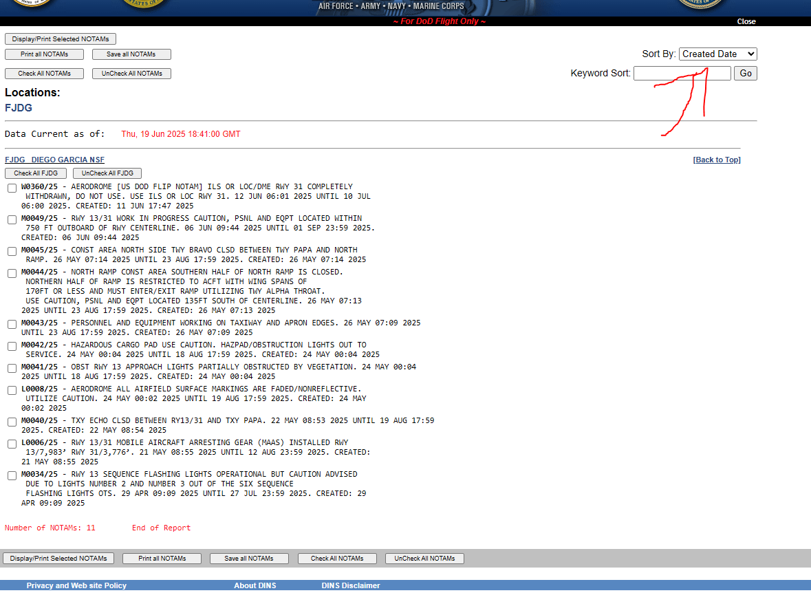
Task: Click bottom Check All NOTAMs button
Action: tap(337, 559)
